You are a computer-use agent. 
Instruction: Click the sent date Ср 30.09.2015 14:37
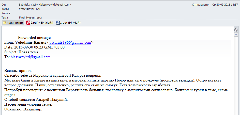click(225, 5)
